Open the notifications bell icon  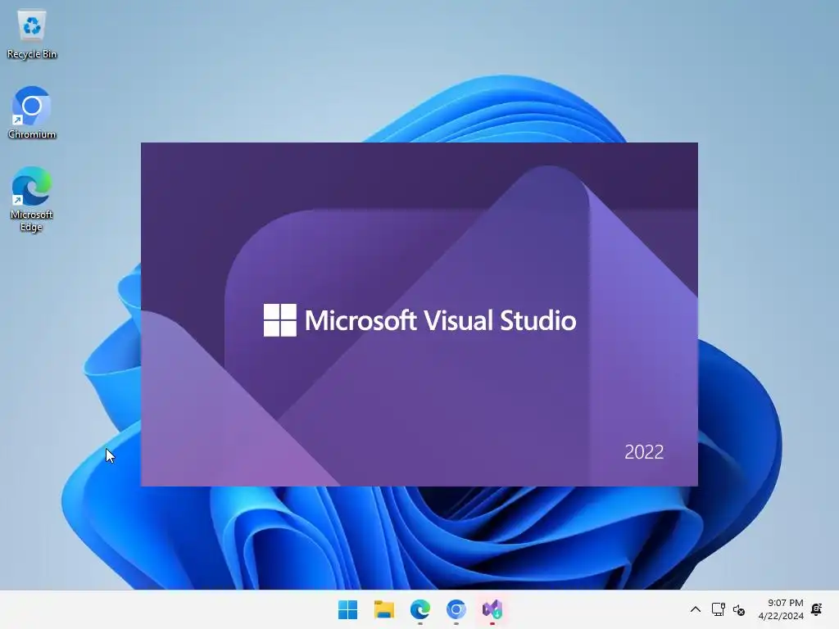point(817,609)
